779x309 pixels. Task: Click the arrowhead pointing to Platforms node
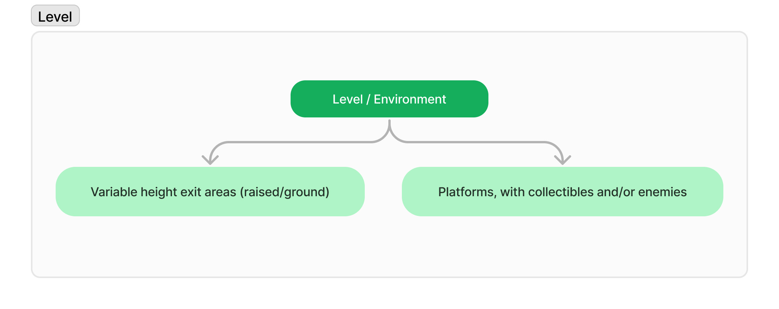[x=563, y=159]
